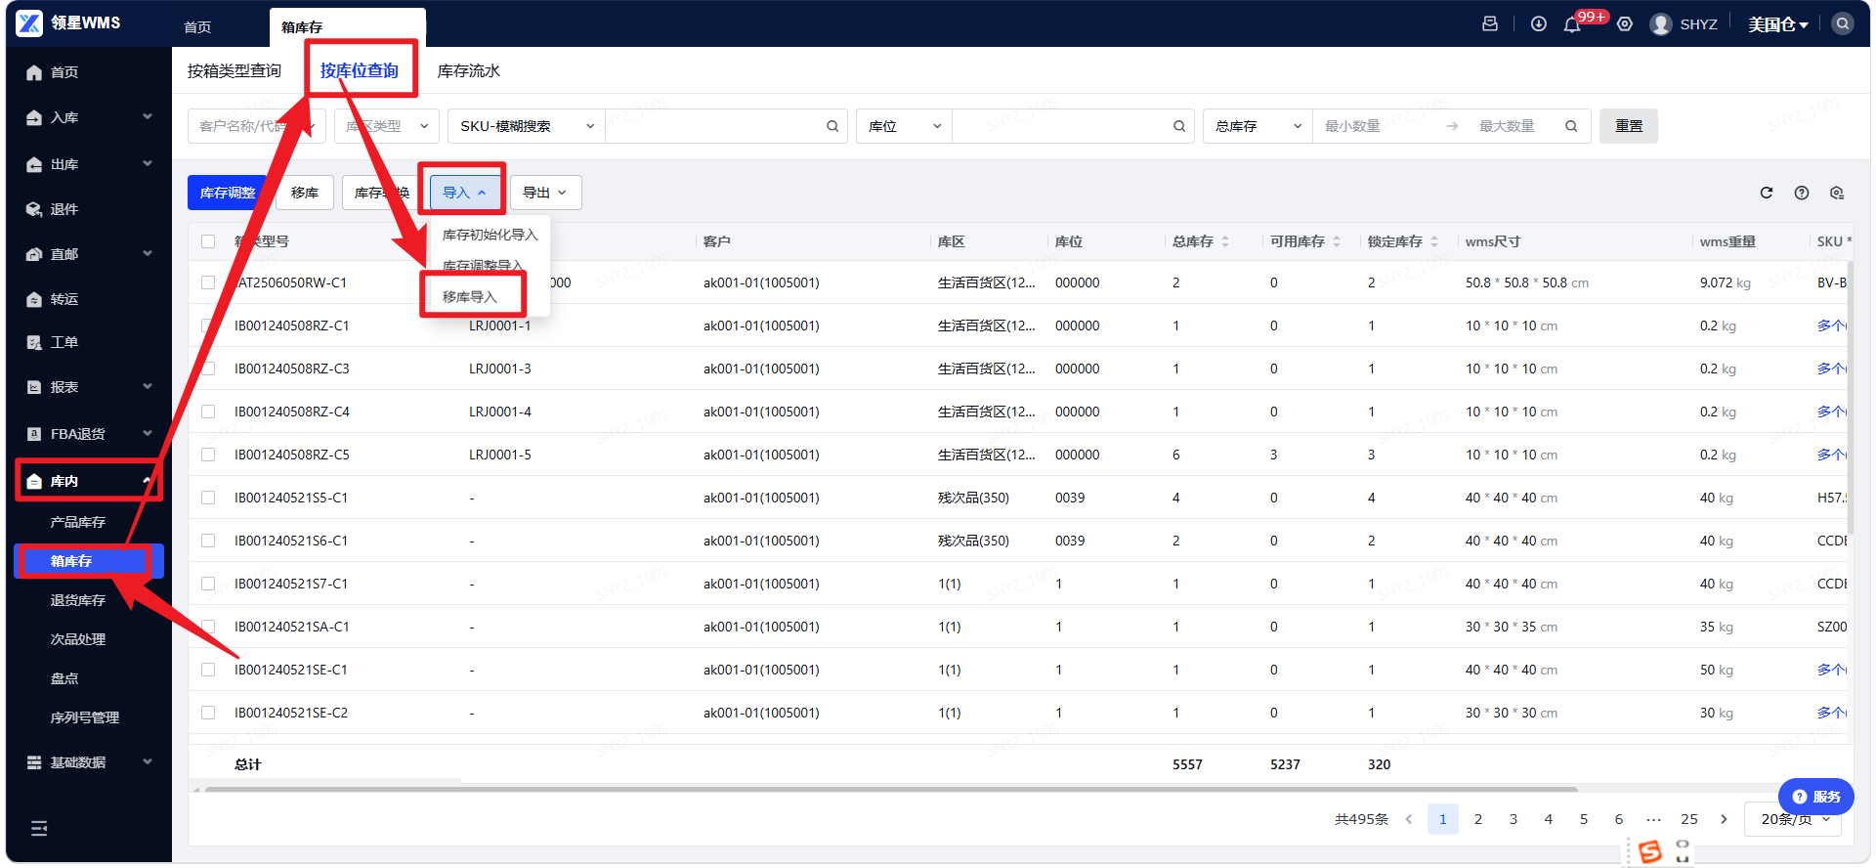Sort by 总库存 column sort icon
Image resolution: width=1876 pixels, height=868 pixels.
1225,241
